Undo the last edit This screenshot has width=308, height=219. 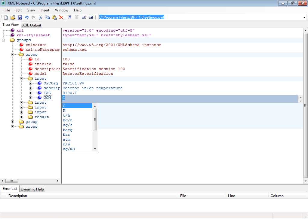click(27, 17)
